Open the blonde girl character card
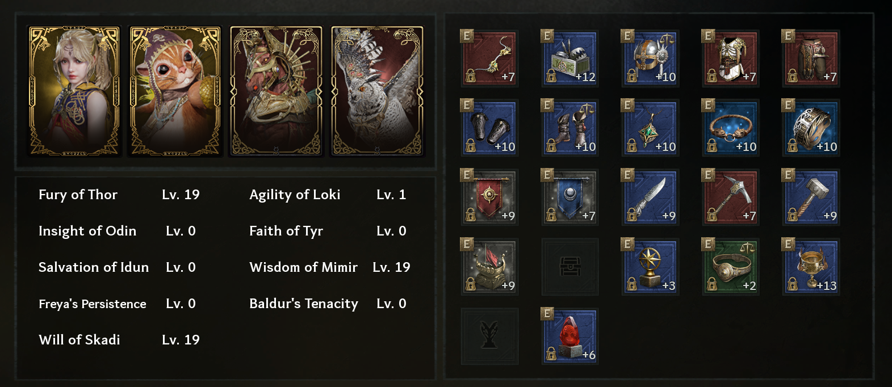The width and height of the screenshot is (892, 387). [74, 91]
